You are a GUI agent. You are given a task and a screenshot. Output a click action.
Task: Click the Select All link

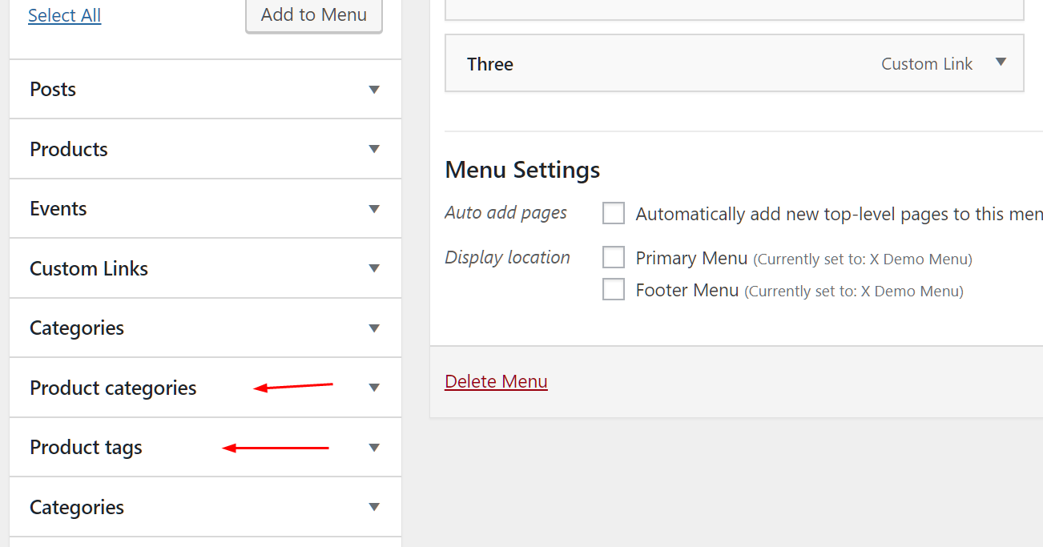click(x=64, y=15)
